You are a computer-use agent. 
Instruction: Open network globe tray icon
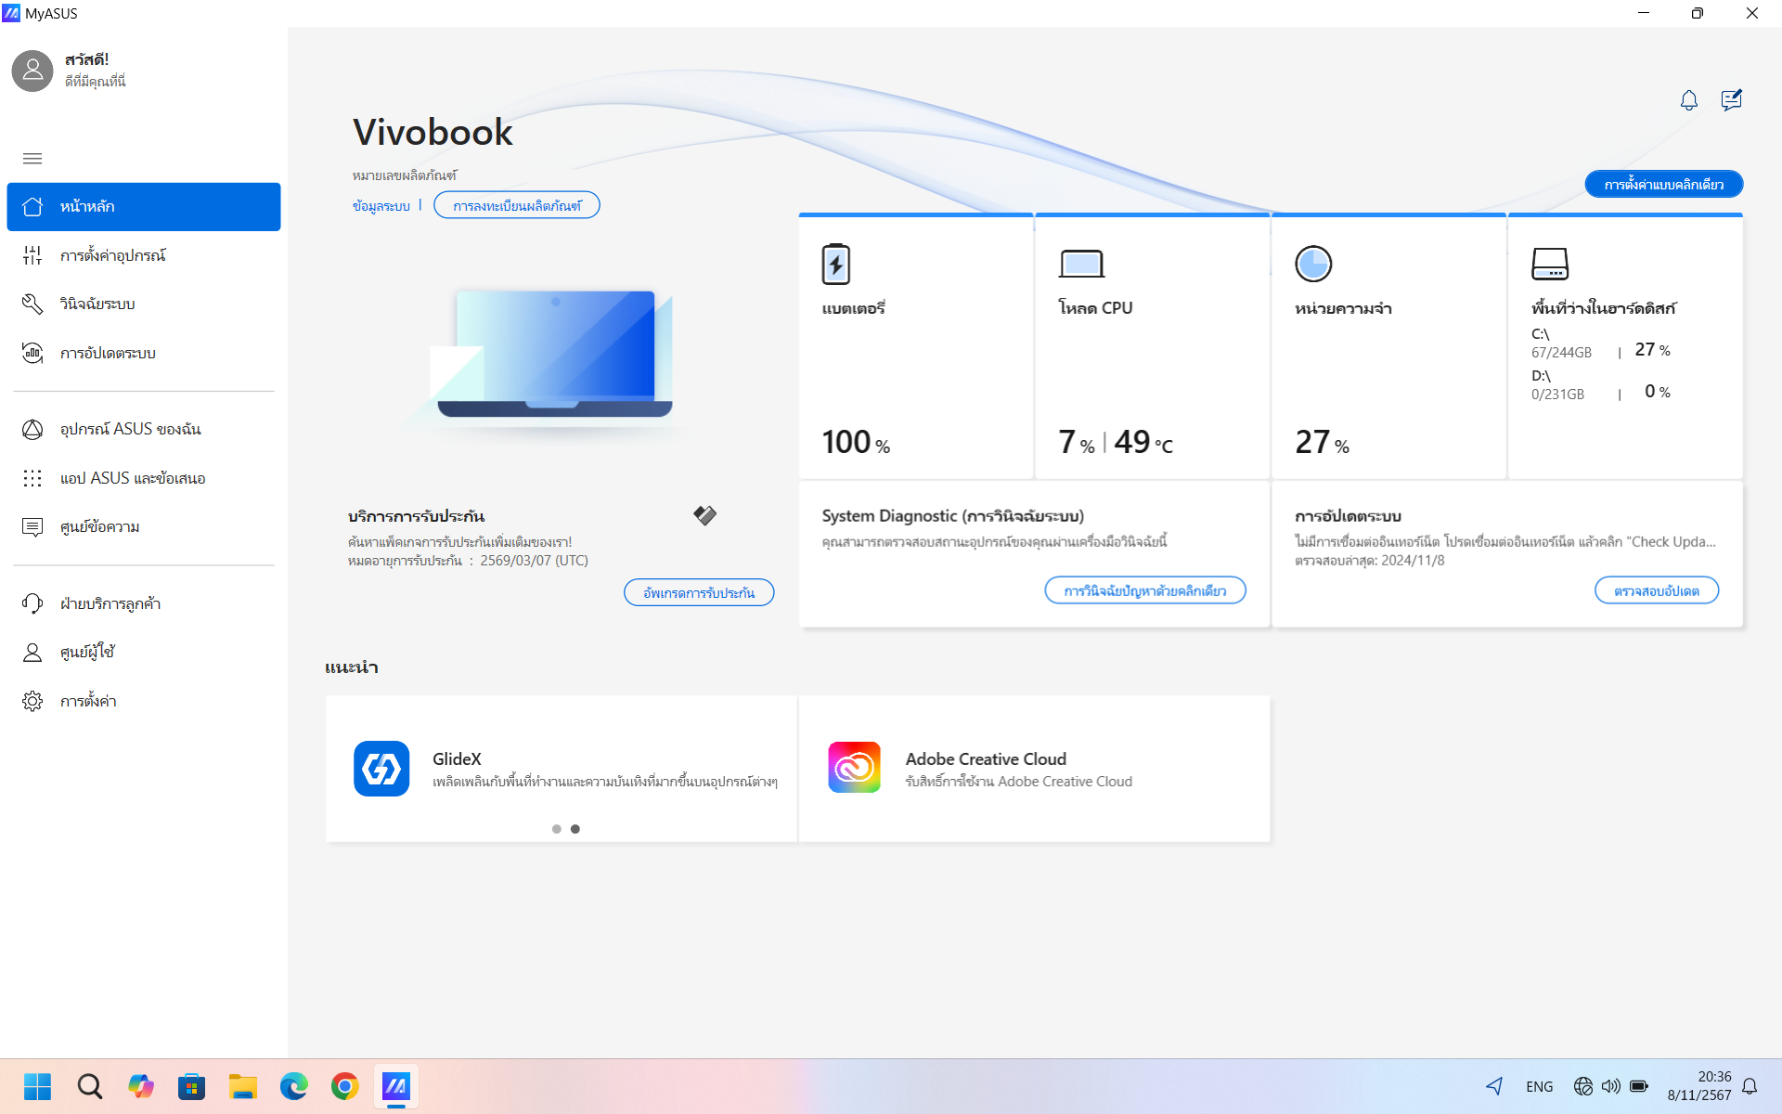coord(1583,1086)
